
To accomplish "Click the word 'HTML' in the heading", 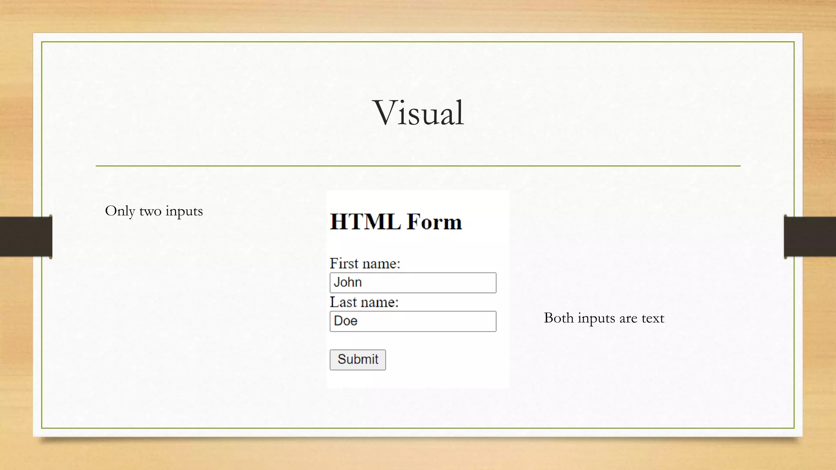I will [365, 222].
